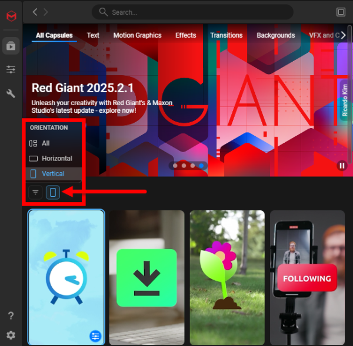Jump to the third carousel dot
The width and height of the screenshot is (353, 346).
pos(192,166)
